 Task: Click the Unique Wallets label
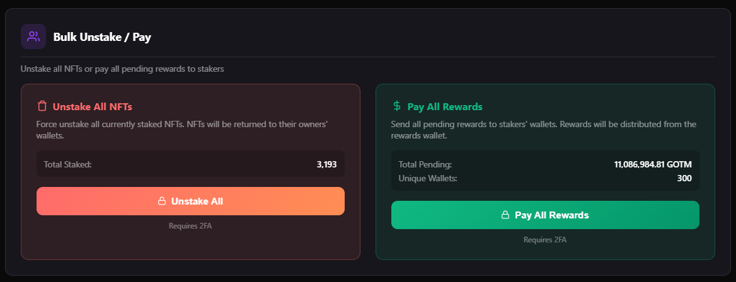[x=428, y=178]
